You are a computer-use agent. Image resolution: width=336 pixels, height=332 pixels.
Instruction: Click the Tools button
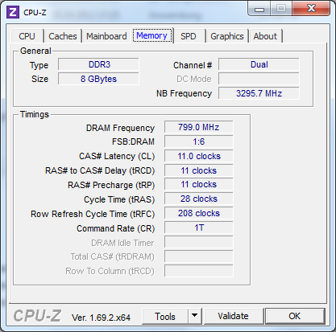coord(165,317)
